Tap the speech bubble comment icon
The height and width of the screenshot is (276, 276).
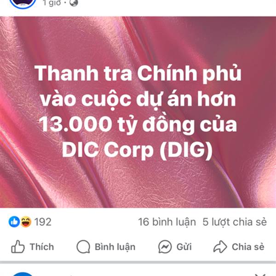[x=83, y=247]
